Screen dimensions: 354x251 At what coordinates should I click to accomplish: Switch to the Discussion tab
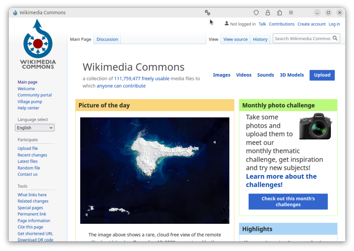click(x=107, y=39)
